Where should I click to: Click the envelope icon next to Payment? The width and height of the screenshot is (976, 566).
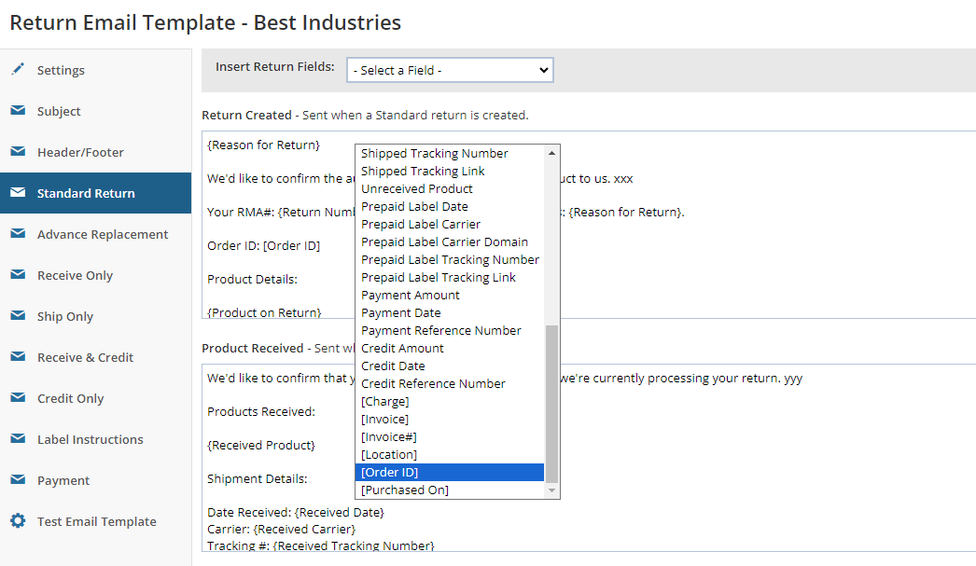[x=18, y=480]
